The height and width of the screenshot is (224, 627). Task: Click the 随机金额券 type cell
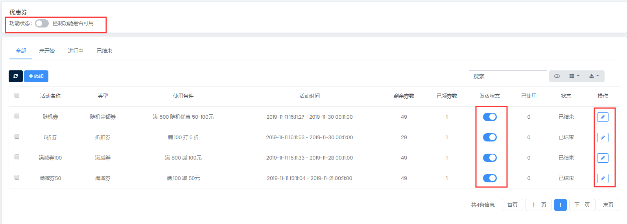coord(103,117)
